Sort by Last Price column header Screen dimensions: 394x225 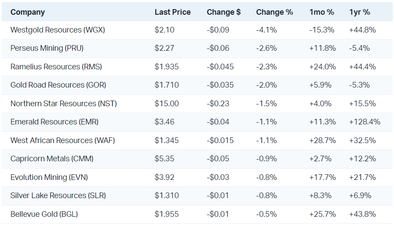click(x=172, y=12)
